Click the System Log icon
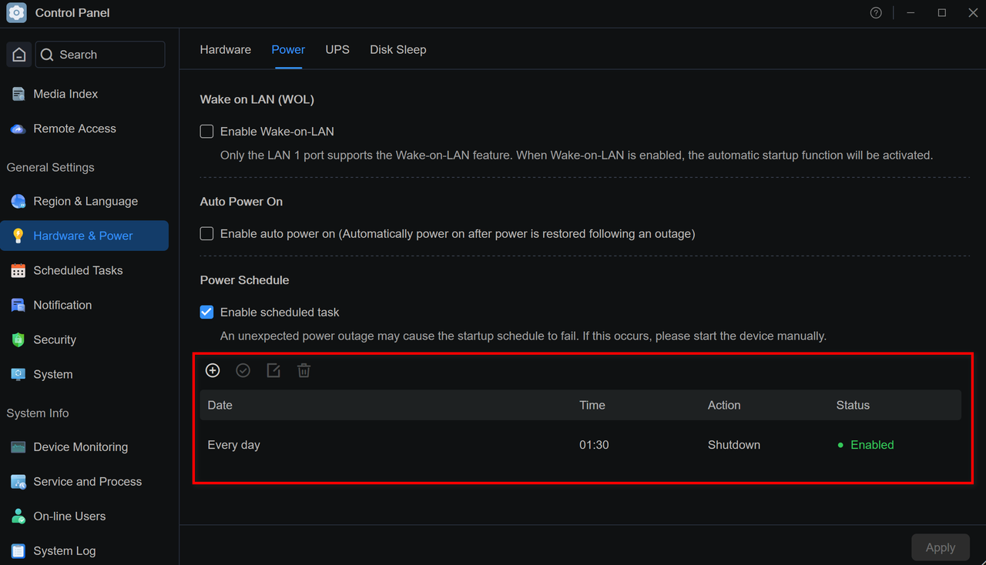Screen dimensions: 986x565 tap(18, 551)
